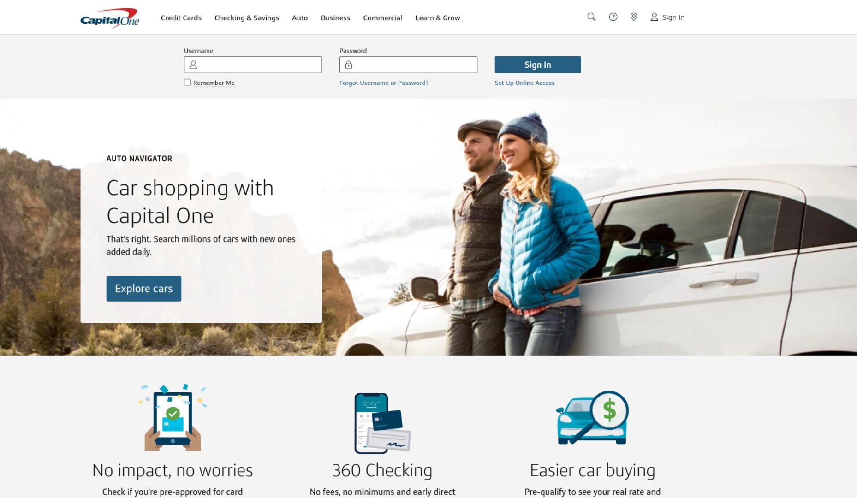Click the Capital One logo
The image size is (857, 498).
coord(110,18)
